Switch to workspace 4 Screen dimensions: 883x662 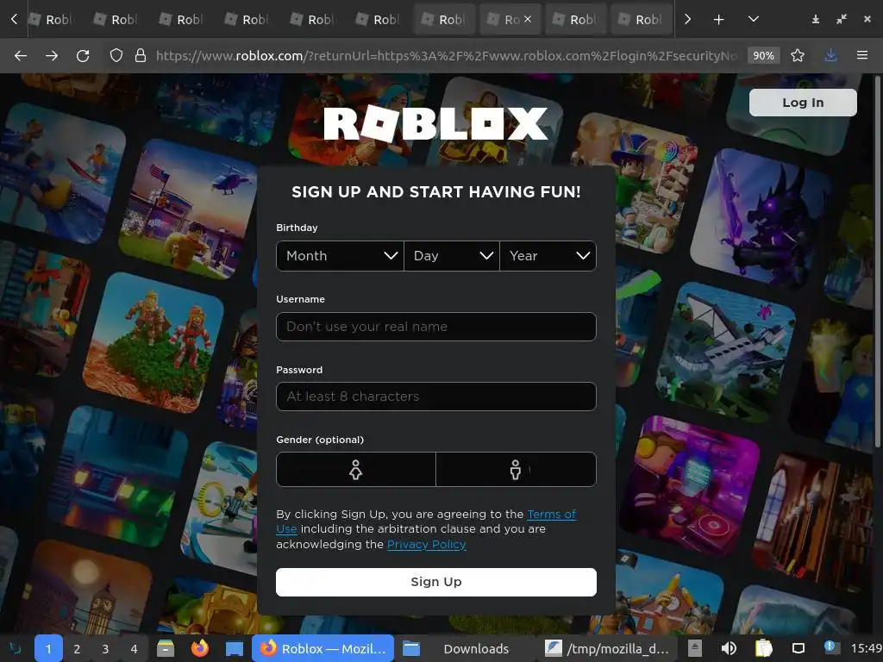point(134,648)
